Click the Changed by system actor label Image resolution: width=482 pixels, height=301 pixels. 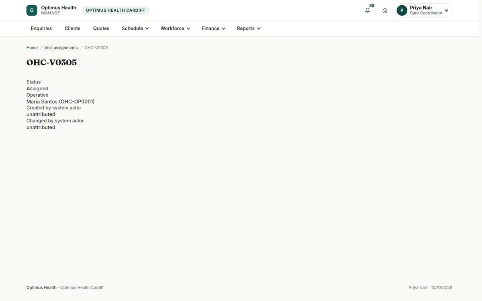55,121
